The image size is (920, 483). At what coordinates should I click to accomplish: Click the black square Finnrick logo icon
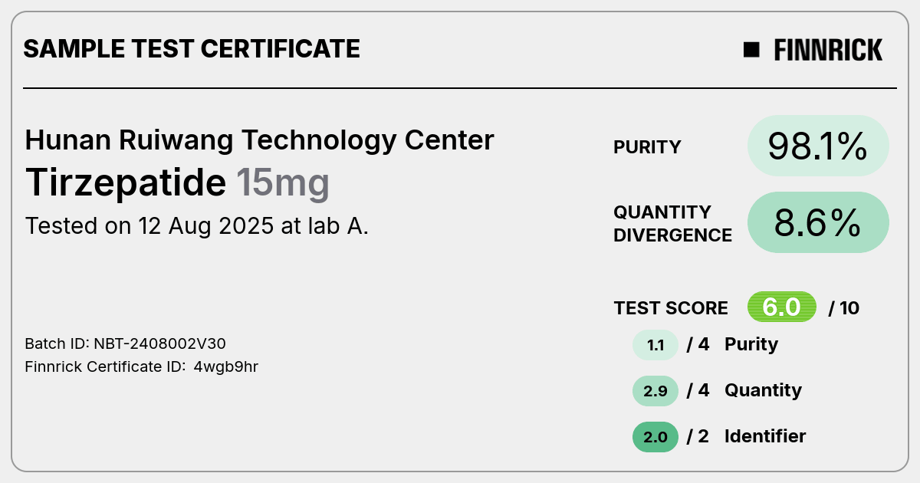click(x=751, y=50)
